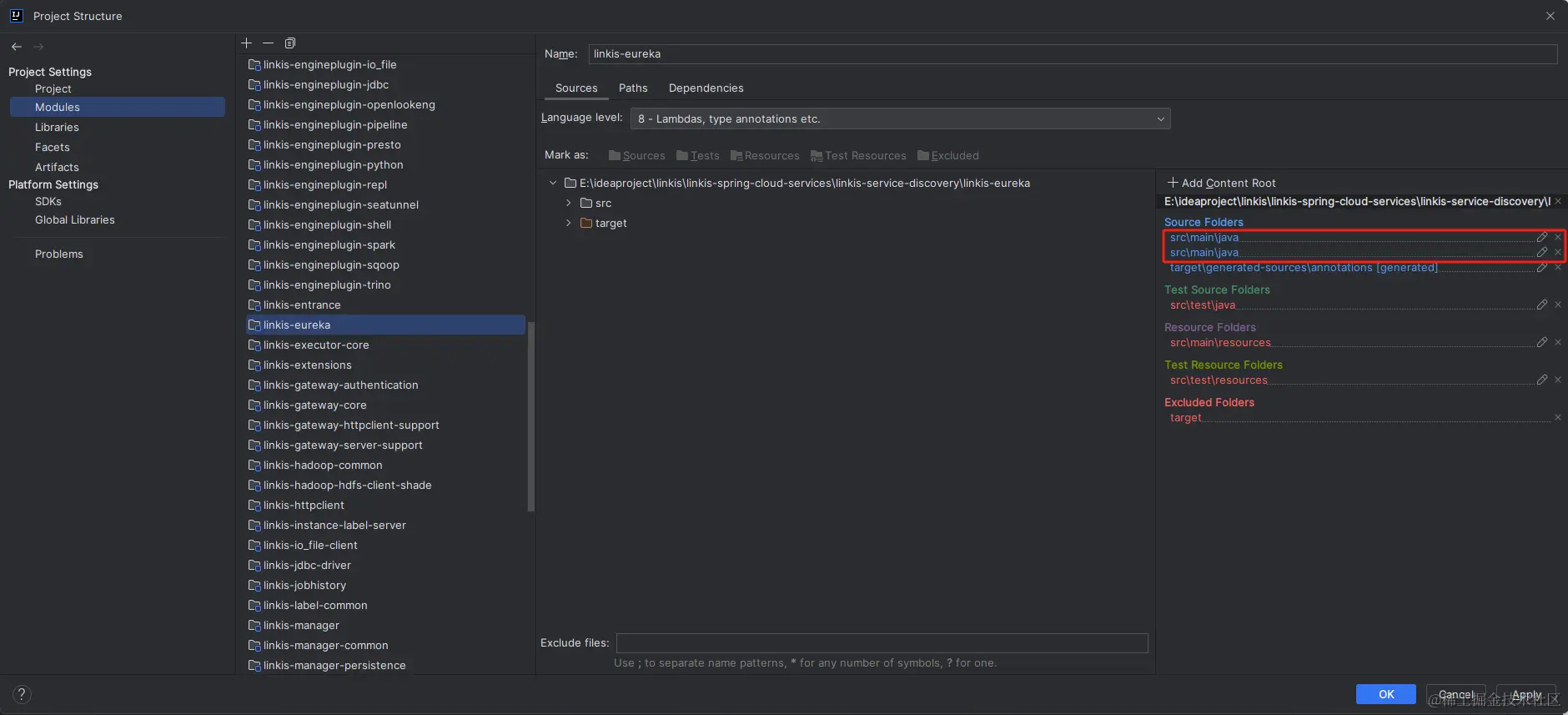Click the copy module icon

tap(290, 43)
